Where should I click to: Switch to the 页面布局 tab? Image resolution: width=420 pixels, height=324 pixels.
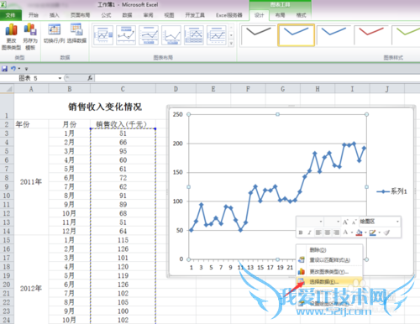tap(80, 15)
